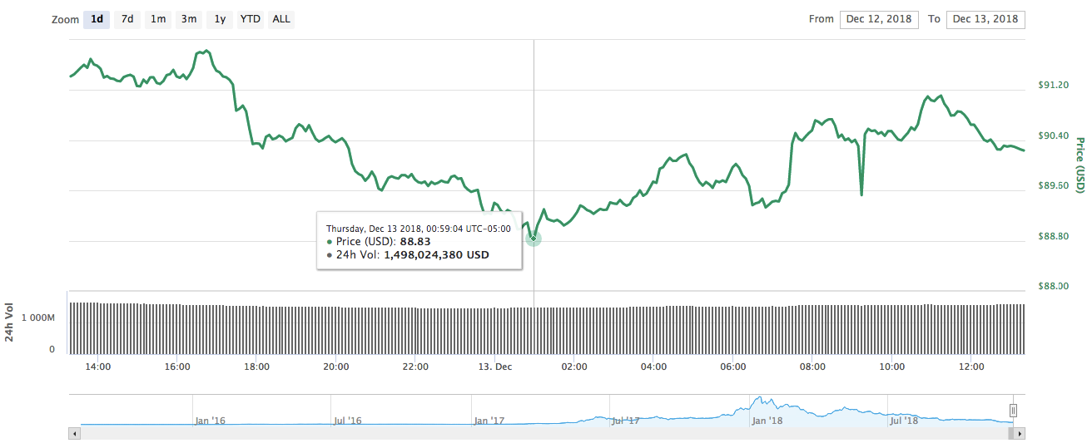Click tooltip price value 88.83

click(x=415, y=242)
